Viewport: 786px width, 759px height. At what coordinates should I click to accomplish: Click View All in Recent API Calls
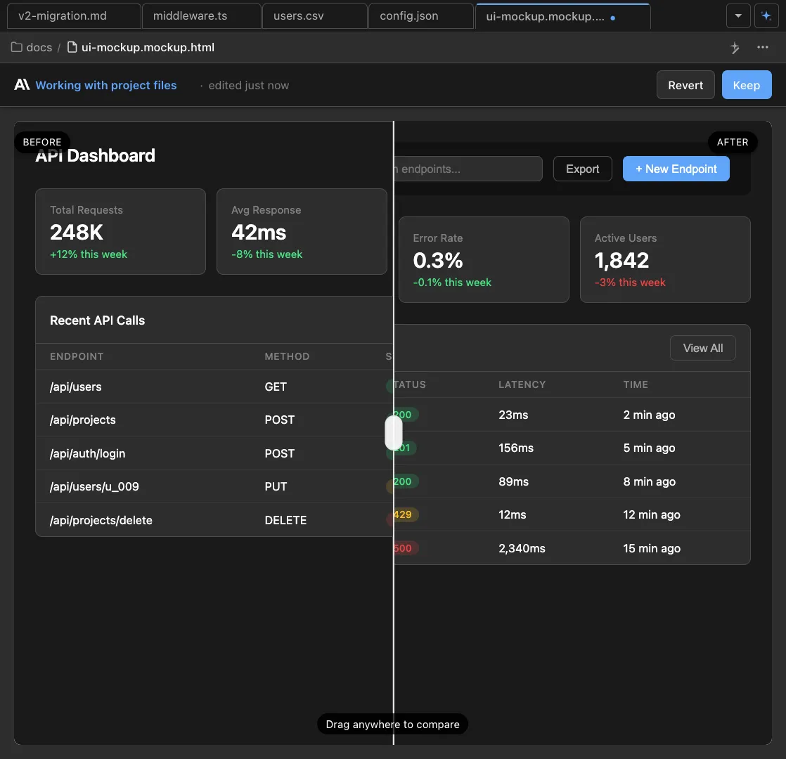point(702,348)
